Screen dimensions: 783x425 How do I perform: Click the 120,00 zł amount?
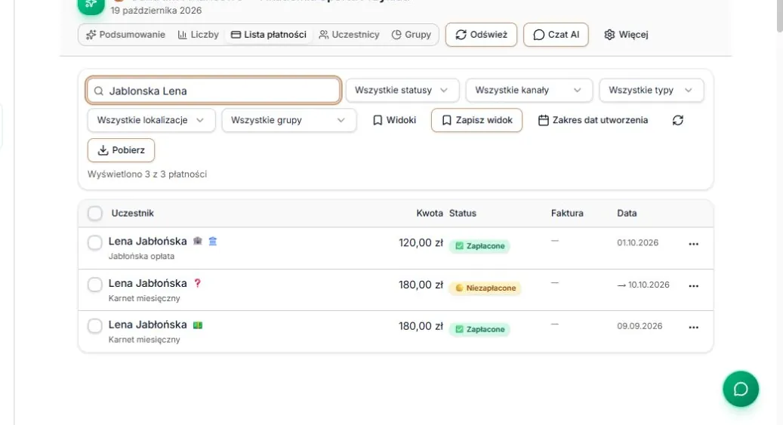(421, 243)
